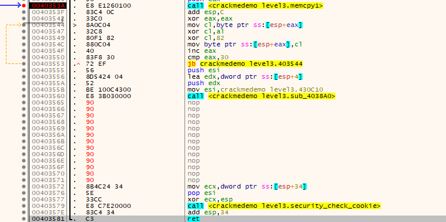The height and width of the screenshot is (222, 446).
Task: Select the 'ret' instruction
Action: [193, 218]
